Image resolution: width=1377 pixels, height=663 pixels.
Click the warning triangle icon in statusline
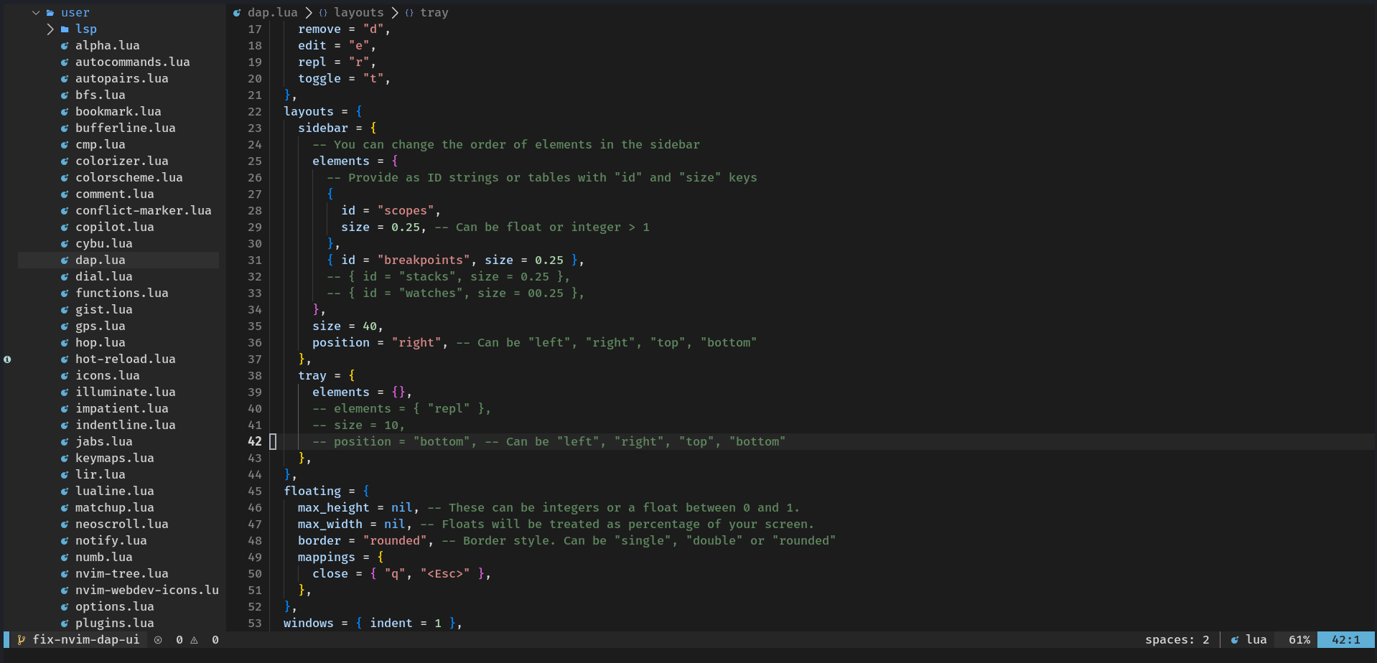[x=194, y=640]
